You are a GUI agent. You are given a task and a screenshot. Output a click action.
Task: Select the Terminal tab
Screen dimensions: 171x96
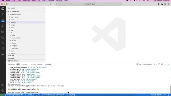(48, 64)
